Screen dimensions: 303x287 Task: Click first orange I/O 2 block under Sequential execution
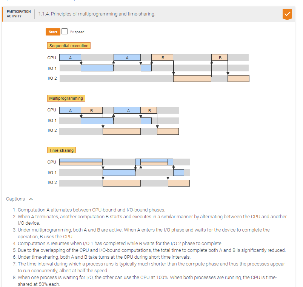click(192, 79)
